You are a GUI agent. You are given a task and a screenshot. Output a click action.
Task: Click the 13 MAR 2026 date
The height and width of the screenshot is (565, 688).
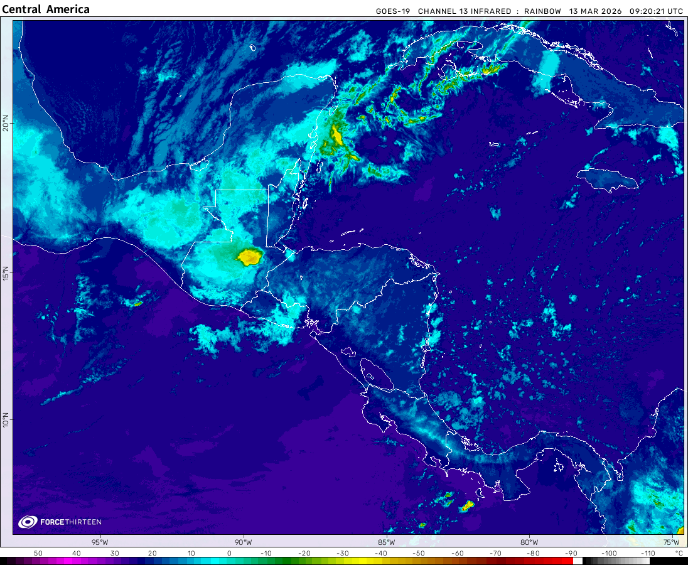[x=596, y=11]
